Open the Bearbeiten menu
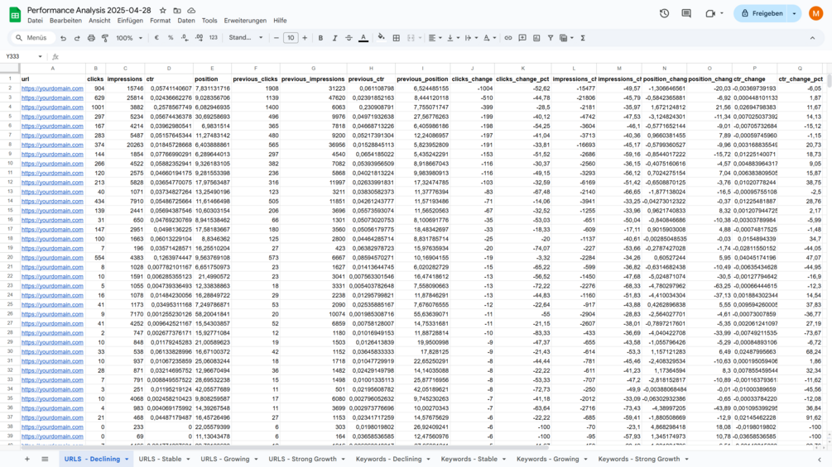This screenshot has height=467, width=832. (65, 21)
